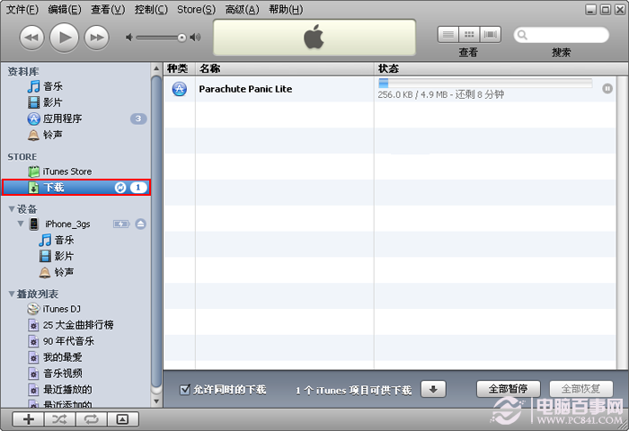Toggle repeat mode at bottom left
Image resolution: width=629 pixels, height=431 pixels.
click(x=92, y=419)
